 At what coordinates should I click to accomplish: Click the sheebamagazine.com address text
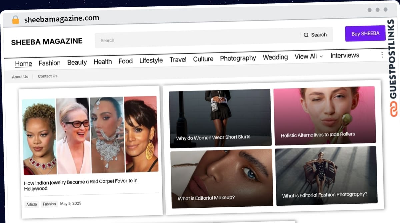(62, 19)
